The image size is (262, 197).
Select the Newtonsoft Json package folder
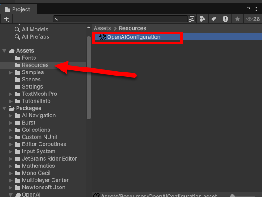40,188
